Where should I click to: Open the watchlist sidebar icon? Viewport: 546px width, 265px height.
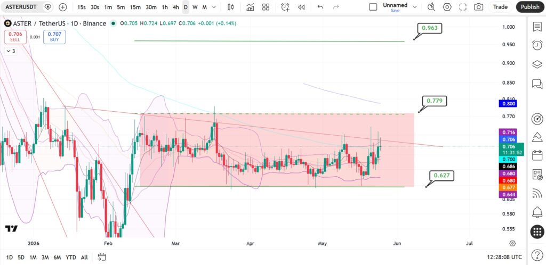coord(537,27)
